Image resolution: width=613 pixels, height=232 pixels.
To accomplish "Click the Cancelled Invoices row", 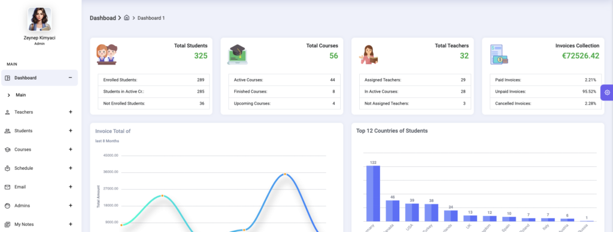I will [x=546, y=103].
